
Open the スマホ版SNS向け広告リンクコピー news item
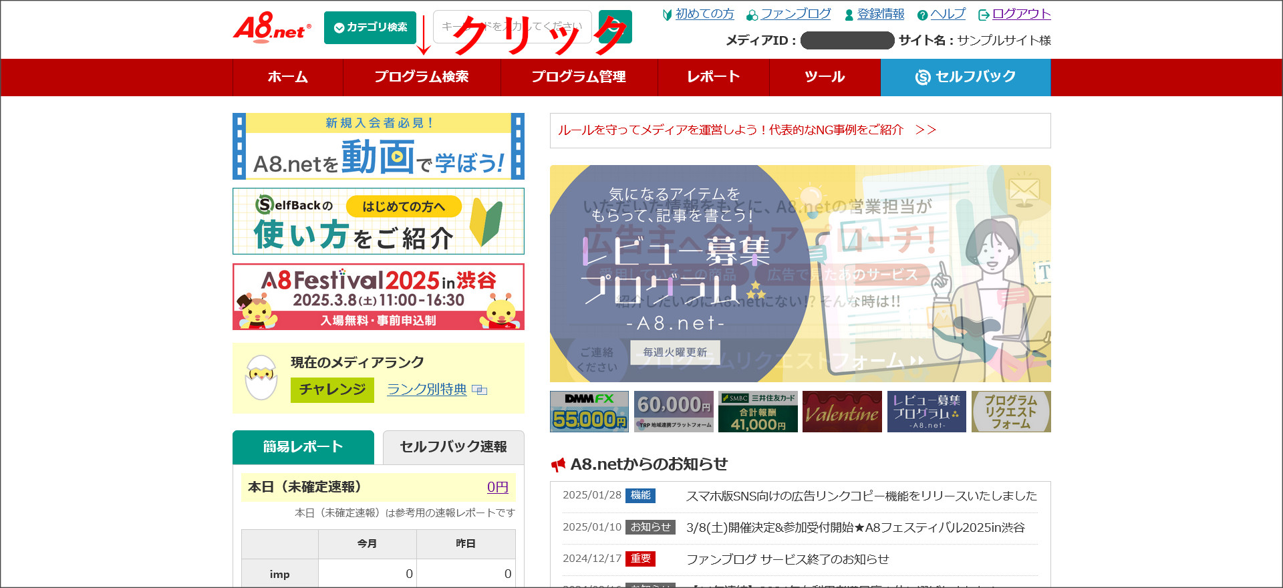[x=861, y=496]
